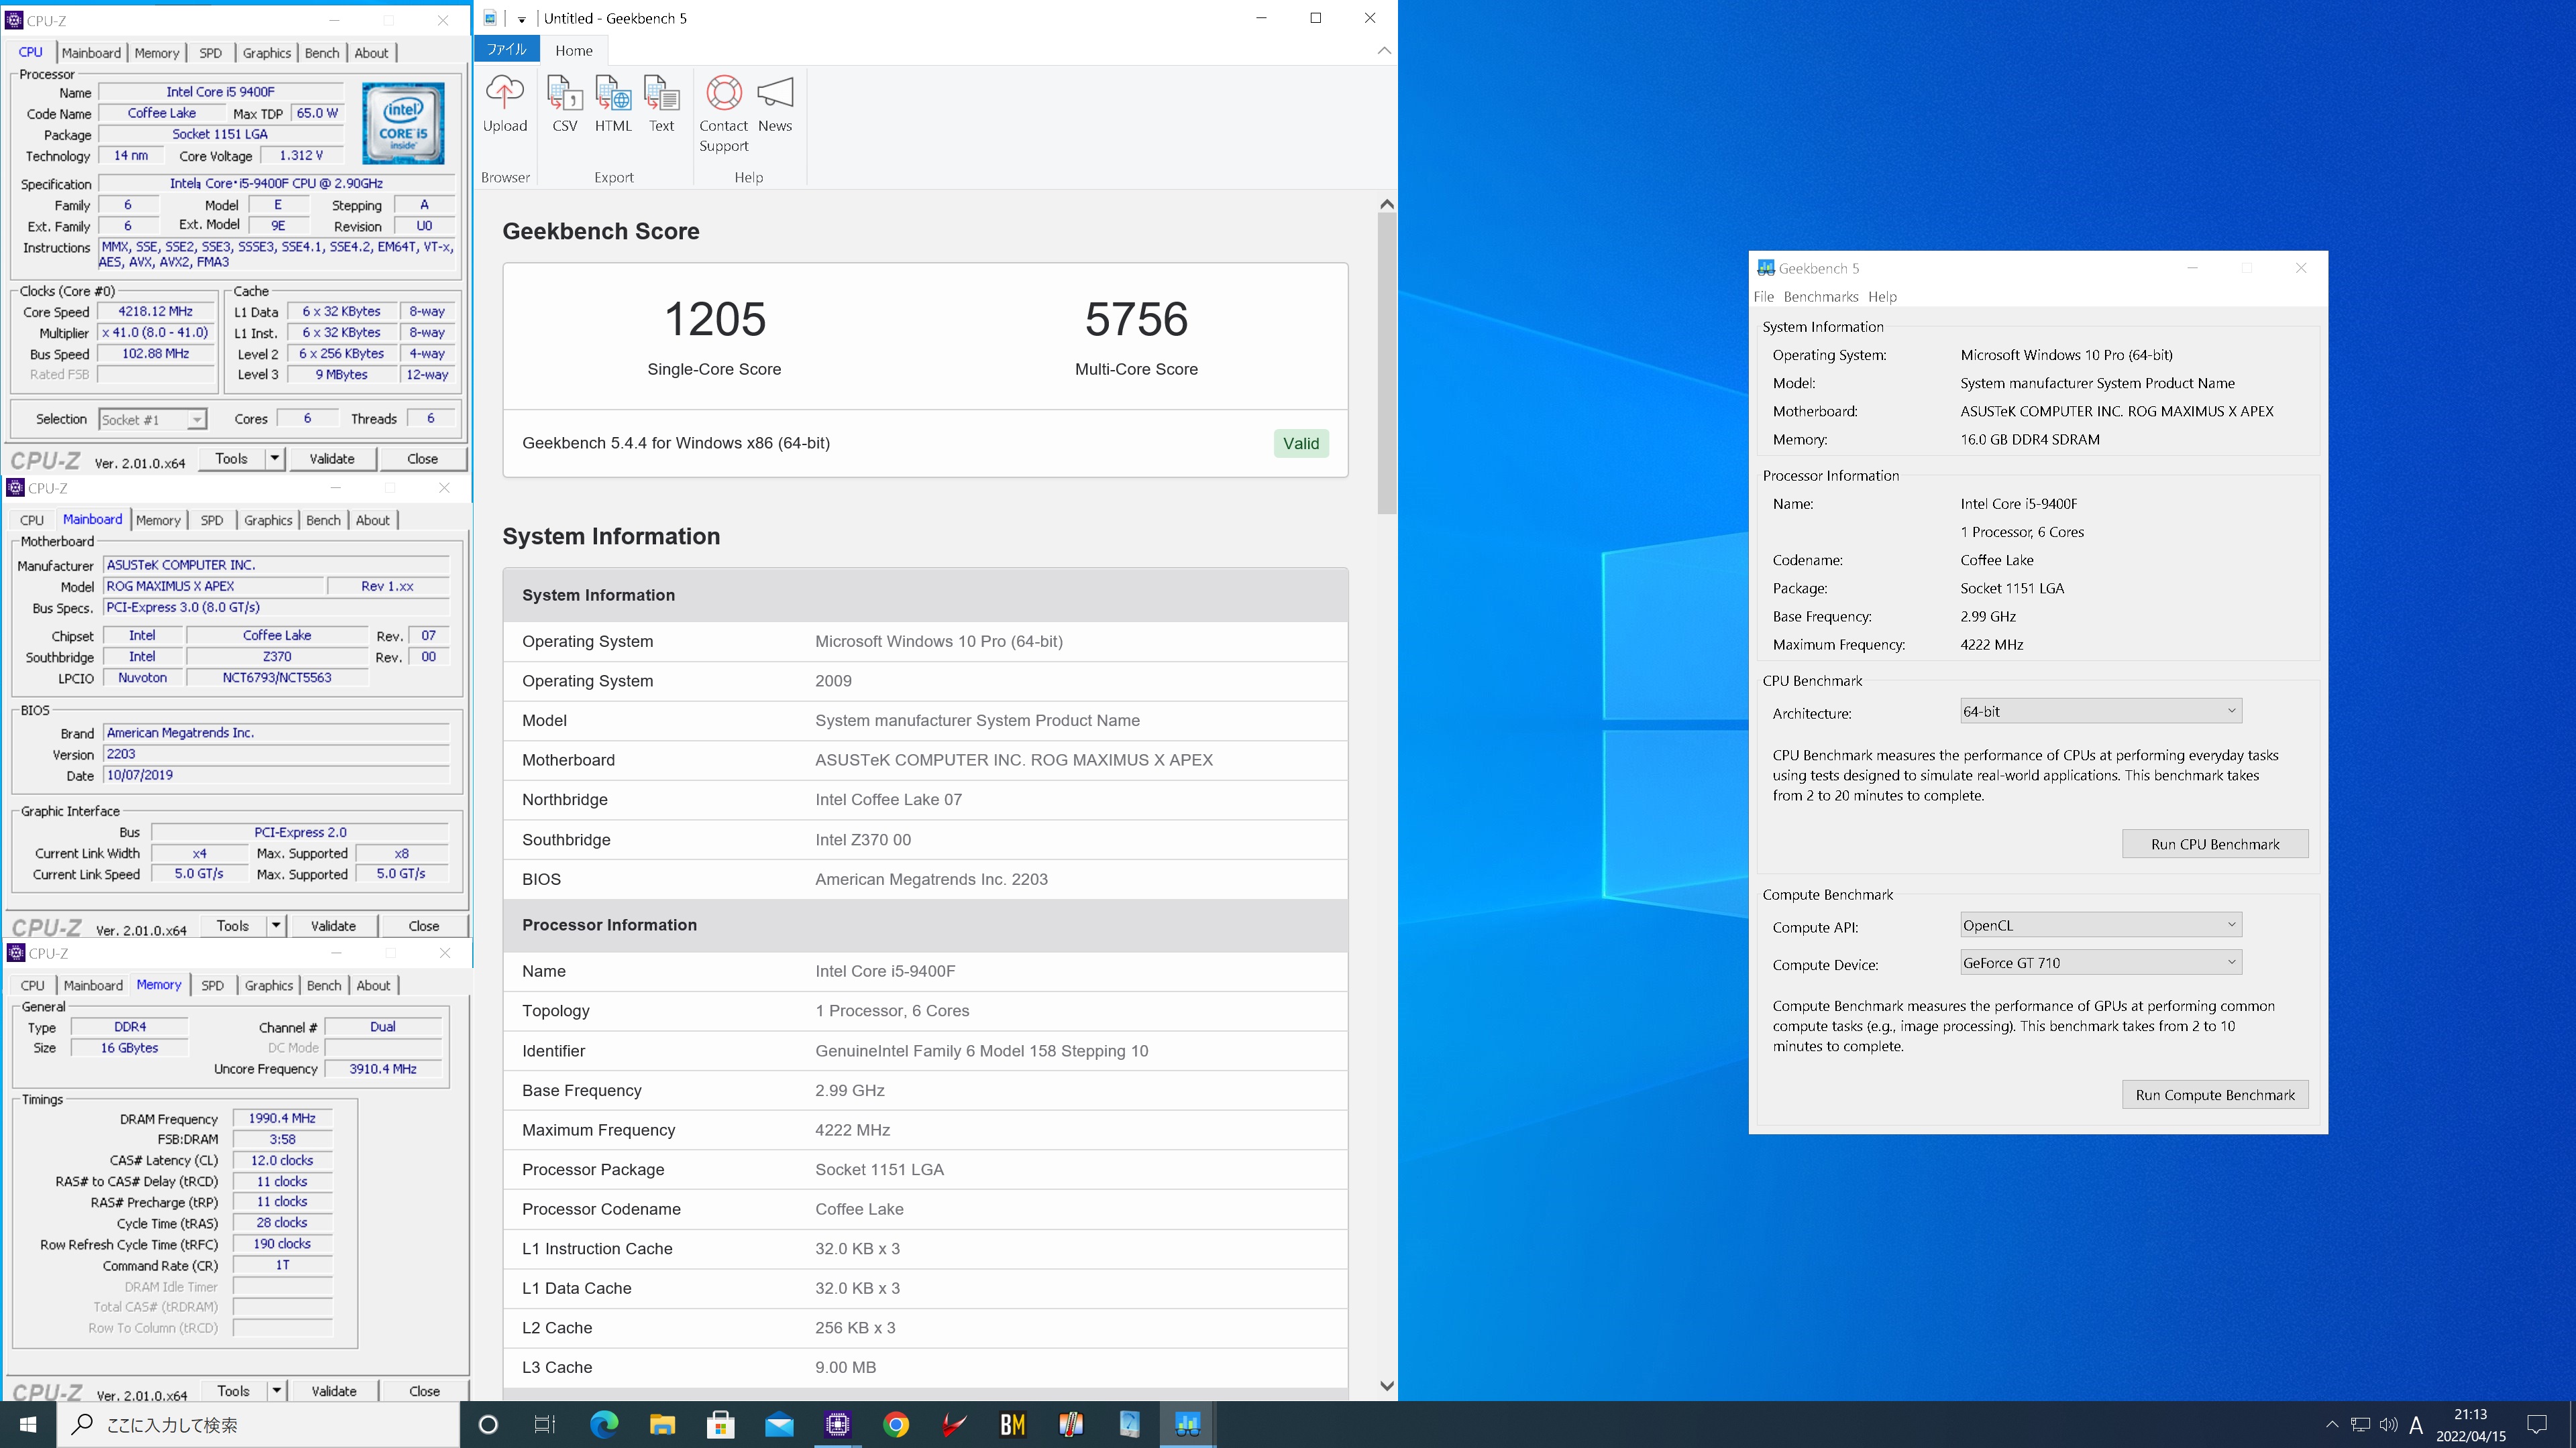Open the OpenCL Compute API dropdown

tap(2100, 924)
